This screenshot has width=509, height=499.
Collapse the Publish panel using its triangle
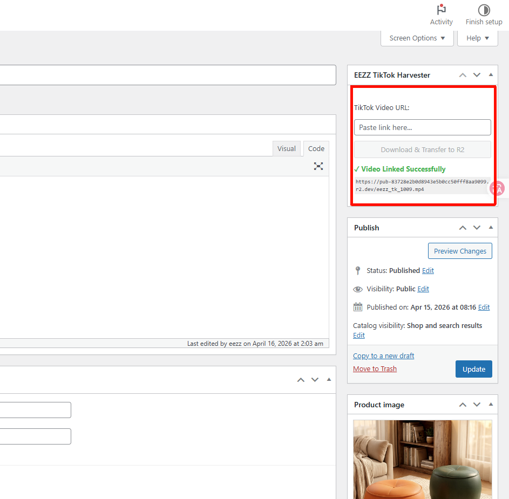coord(491,228)
